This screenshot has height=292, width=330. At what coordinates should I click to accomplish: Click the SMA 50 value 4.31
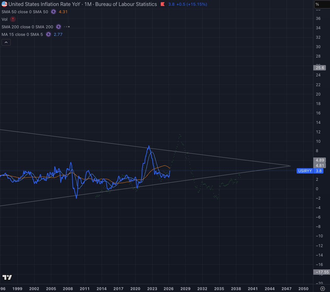63,12
